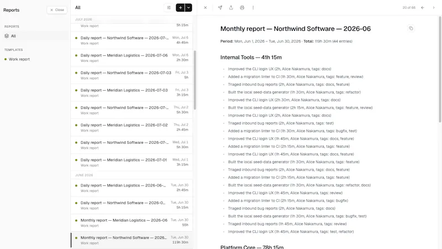Go to previous report arrow
This screenshot has width=442, height=249.
point(423,8)
